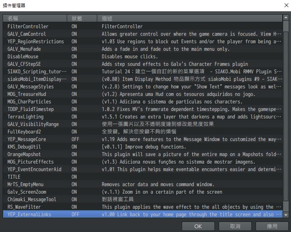Click ON status of DisableMouse
291x232 pixels.
click(x=74, y=56)
